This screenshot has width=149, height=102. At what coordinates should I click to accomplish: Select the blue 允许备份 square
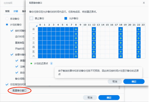66,18
